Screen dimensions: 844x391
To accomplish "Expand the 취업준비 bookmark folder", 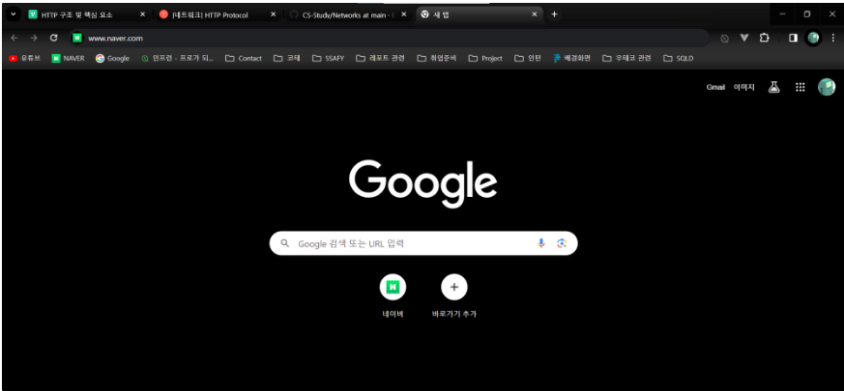I will [x=437, y=59].
